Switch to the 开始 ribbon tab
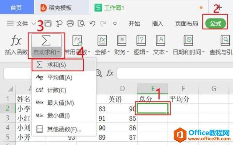Viewport: 233px width, 145px height. 134,23
